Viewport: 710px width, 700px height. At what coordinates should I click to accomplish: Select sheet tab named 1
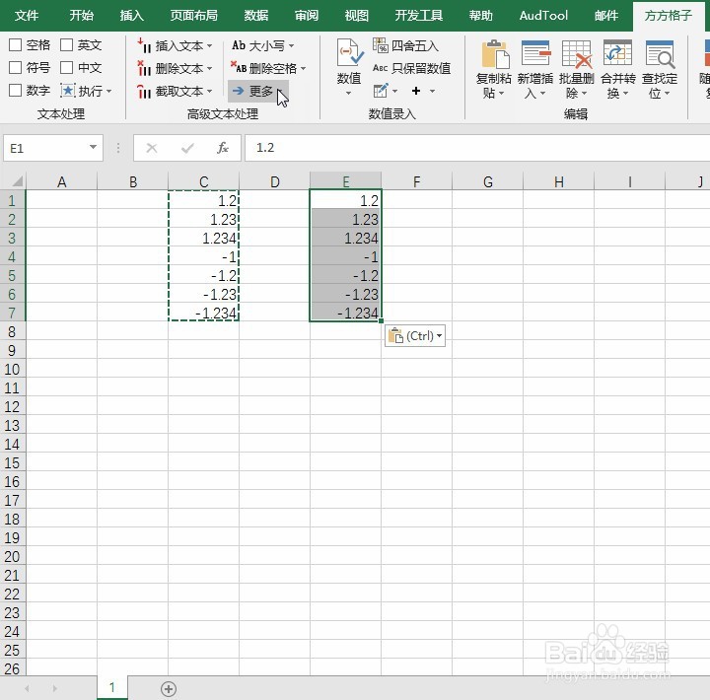pyautogui.click(x=112, y=688)
